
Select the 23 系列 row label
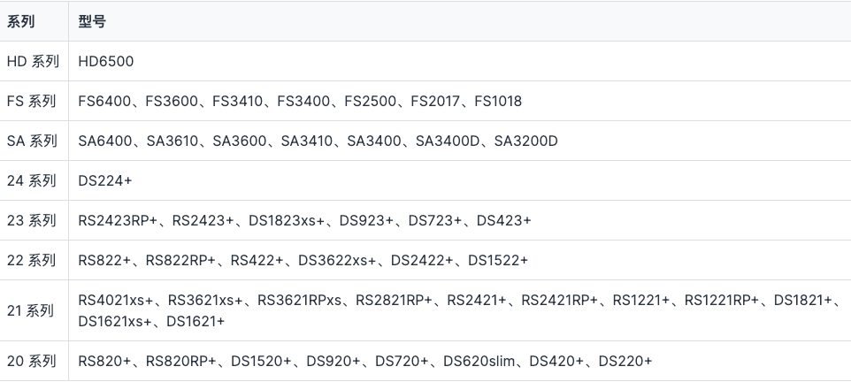33,220
